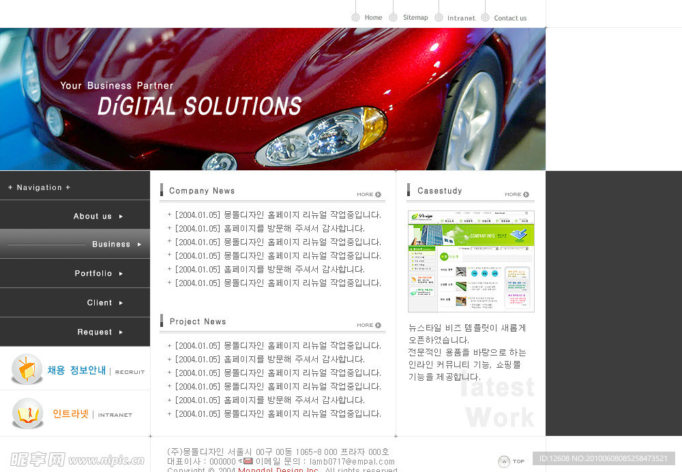Click the TOP up-arrow icon

pyautogui.click(x=504, y=461)
